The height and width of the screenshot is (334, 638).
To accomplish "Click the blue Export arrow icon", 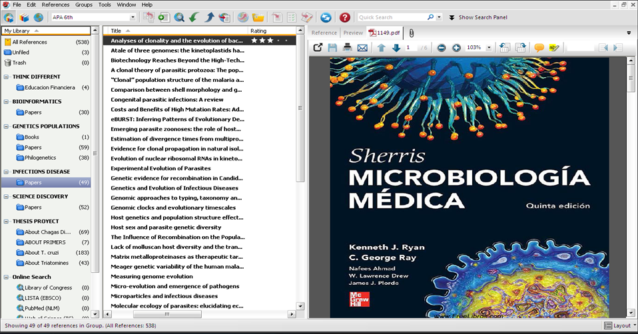I will [209, 17].
